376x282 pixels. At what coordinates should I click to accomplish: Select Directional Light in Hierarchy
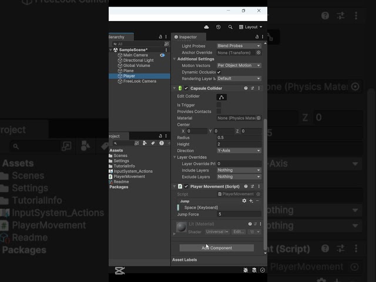[x=139, y=61]
